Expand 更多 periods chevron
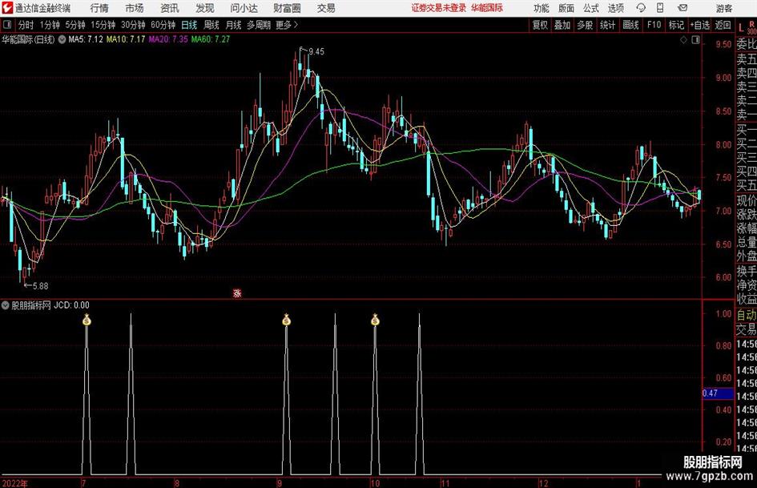 coord(296,25)
